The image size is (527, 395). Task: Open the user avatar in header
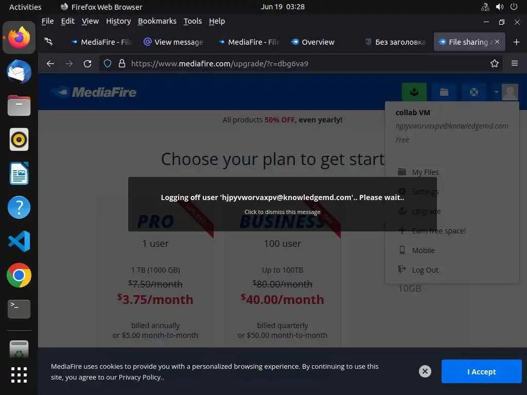(x=510, y=92)
